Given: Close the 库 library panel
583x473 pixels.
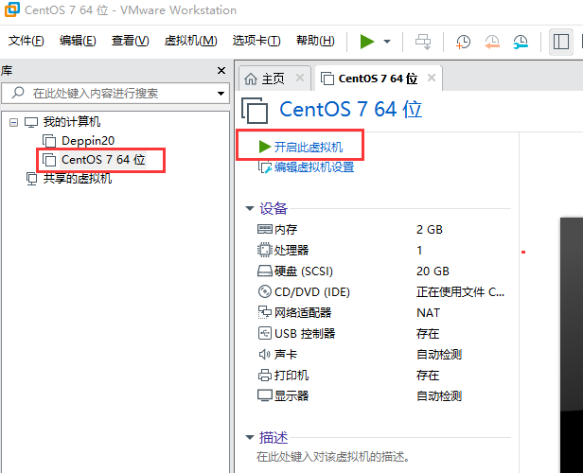Looking at the screenshot, I should pyautogui.click(x=221, y=70).
